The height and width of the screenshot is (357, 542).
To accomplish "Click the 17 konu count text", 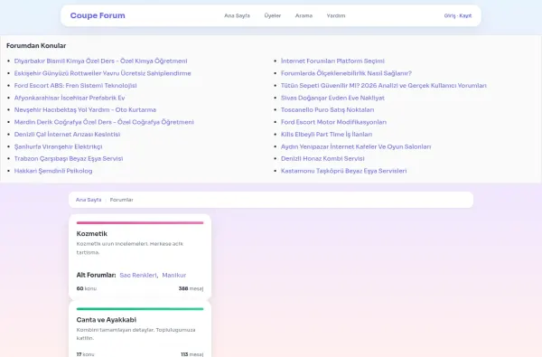I will (x=85, y=354).
